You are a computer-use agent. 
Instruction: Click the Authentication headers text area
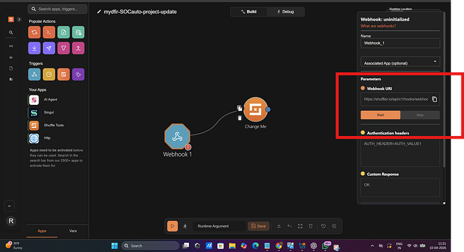pyautogui.click(x=400, y=153)
